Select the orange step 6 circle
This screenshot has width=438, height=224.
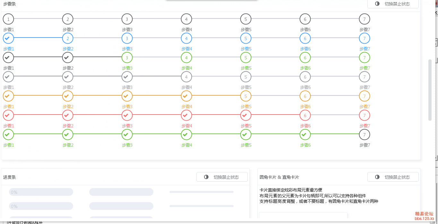pyautogui.click(x=305, y=96)
